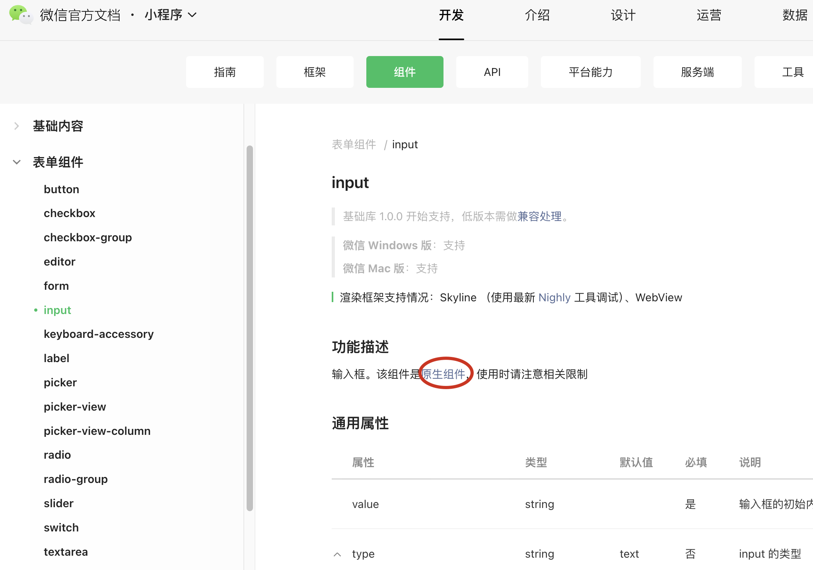Screen dimensions: 813x570
Task: Open the radio-group component page
Action: click(76, 479)
